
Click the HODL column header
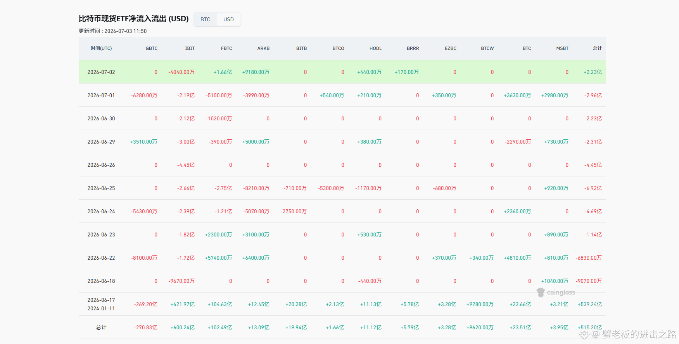pos(375,48)
